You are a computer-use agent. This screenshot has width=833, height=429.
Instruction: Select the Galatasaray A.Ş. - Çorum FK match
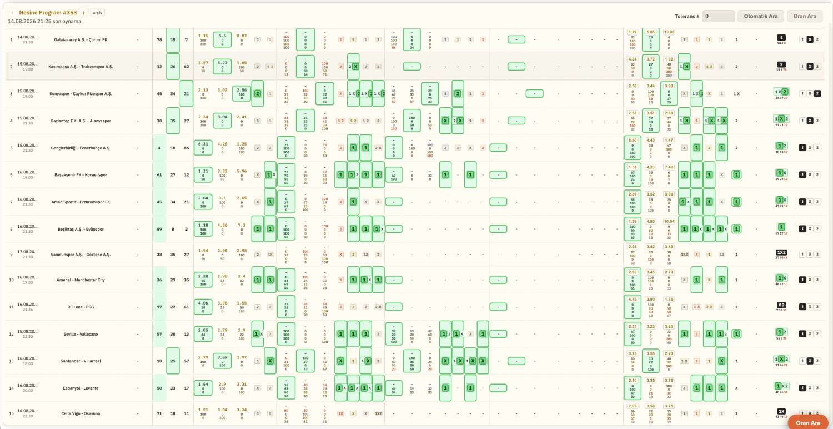click(x=81, y=39)
